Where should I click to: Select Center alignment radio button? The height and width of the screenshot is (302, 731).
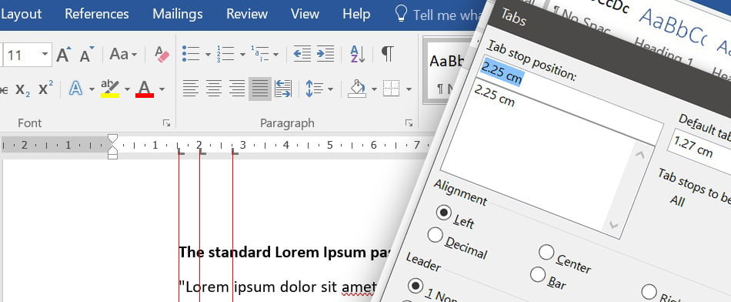pyautogui.click(x=546, y=252)
